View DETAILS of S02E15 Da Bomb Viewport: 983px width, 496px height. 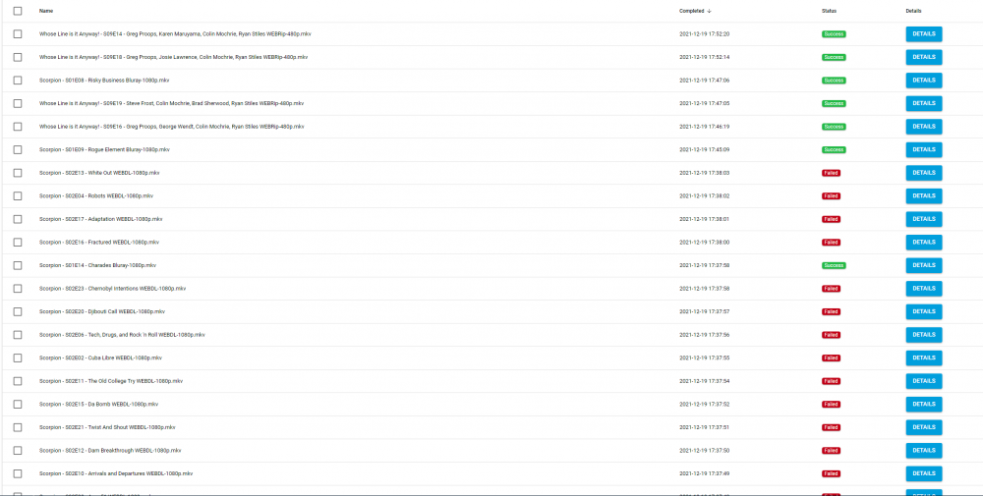[923, 405]
